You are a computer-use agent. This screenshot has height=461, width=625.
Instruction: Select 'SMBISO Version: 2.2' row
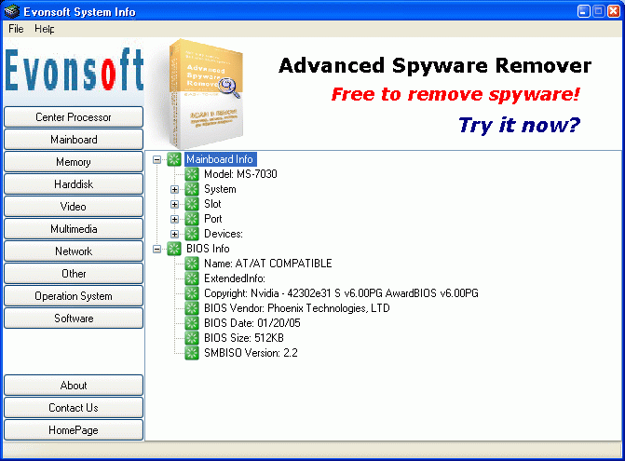(x=251, y=353)
